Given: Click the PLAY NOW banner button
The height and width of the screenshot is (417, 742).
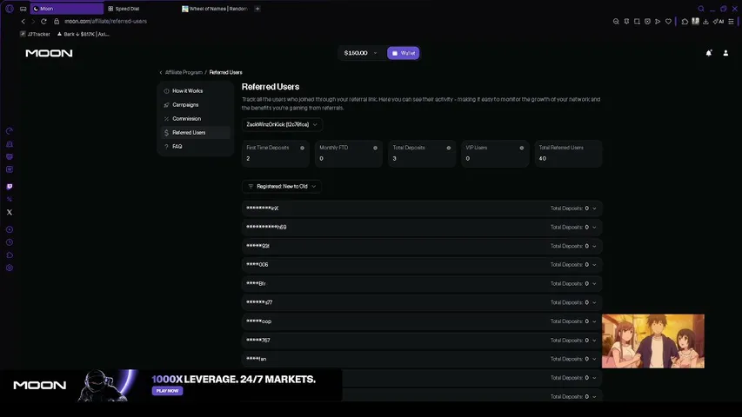Looking at the screenshot, I should pyautogui.click(x=167, y=391).
